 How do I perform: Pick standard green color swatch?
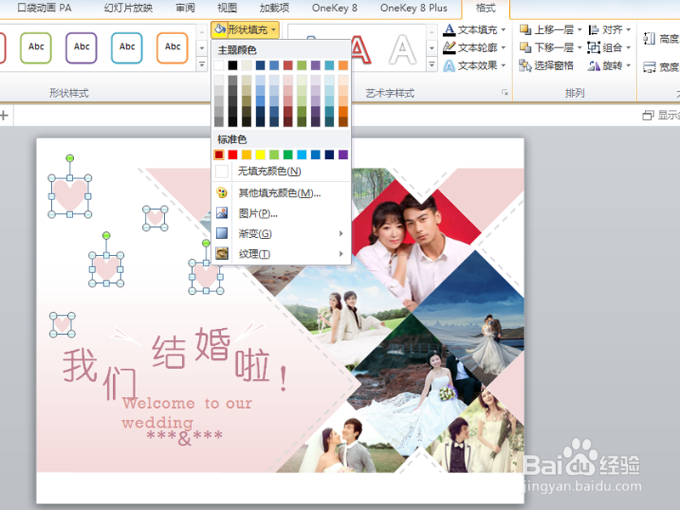click(288, 155)
